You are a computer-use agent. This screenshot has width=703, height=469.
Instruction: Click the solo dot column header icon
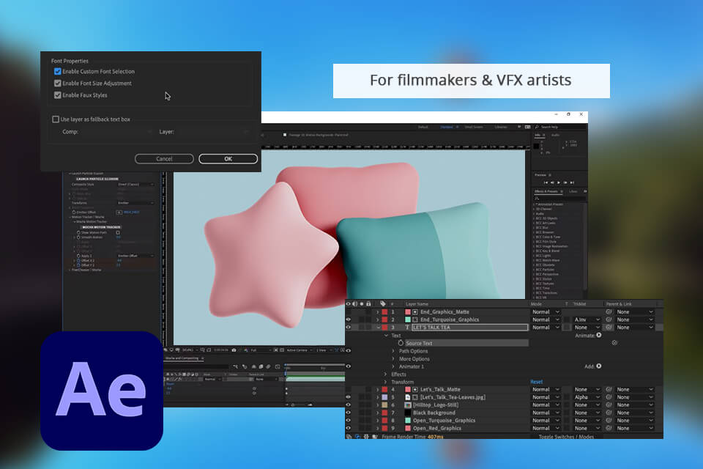click(x=362, y=304)
